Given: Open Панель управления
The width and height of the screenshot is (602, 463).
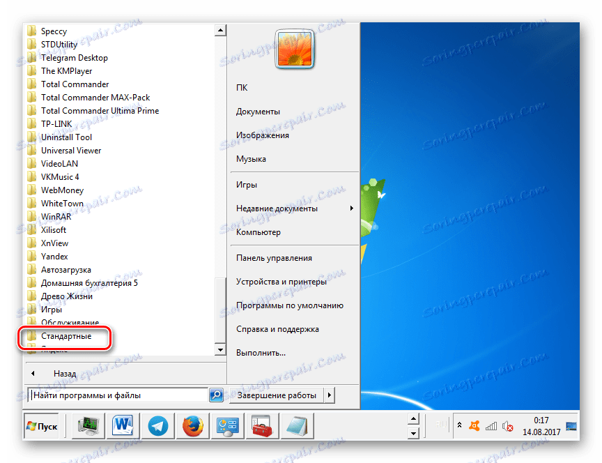Looking at the screenshot, I should pos(274,258).
